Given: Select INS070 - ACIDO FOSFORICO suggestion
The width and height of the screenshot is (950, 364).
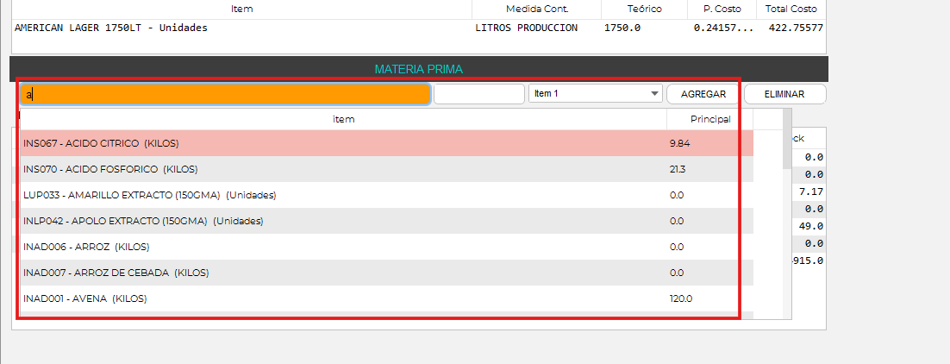Looking at the screenshot, I should click(x=345, y=169).
